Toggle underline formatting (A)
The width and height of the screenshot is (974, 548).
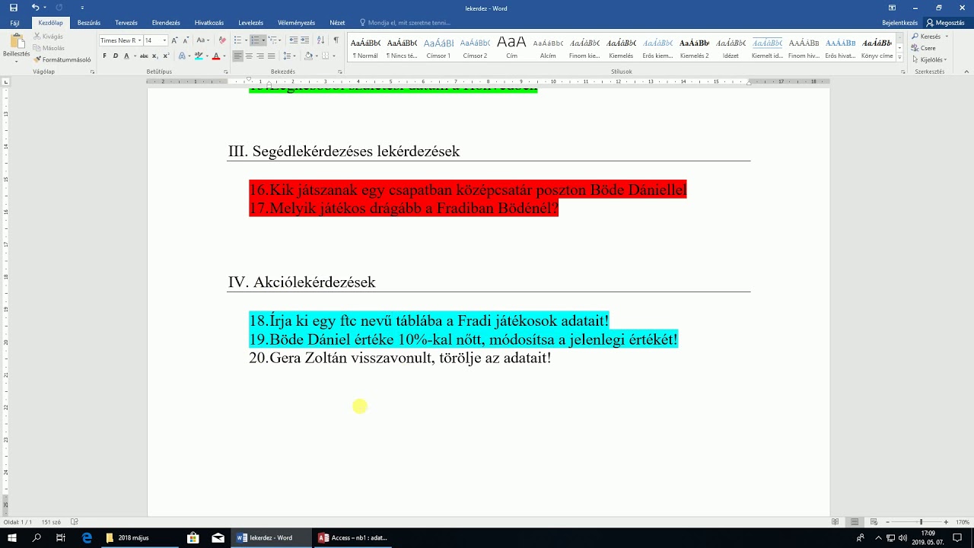126,56
